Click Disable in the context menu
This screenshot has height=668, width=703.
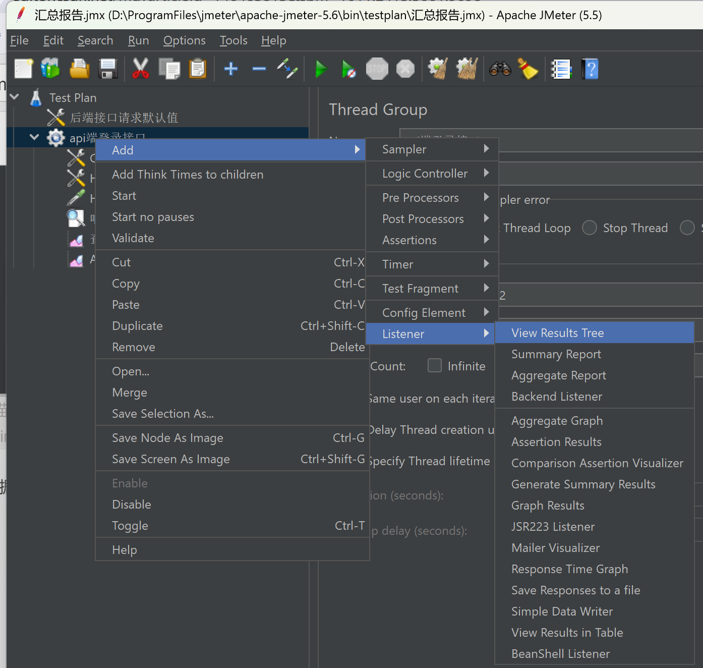click(x=232, y=505)
